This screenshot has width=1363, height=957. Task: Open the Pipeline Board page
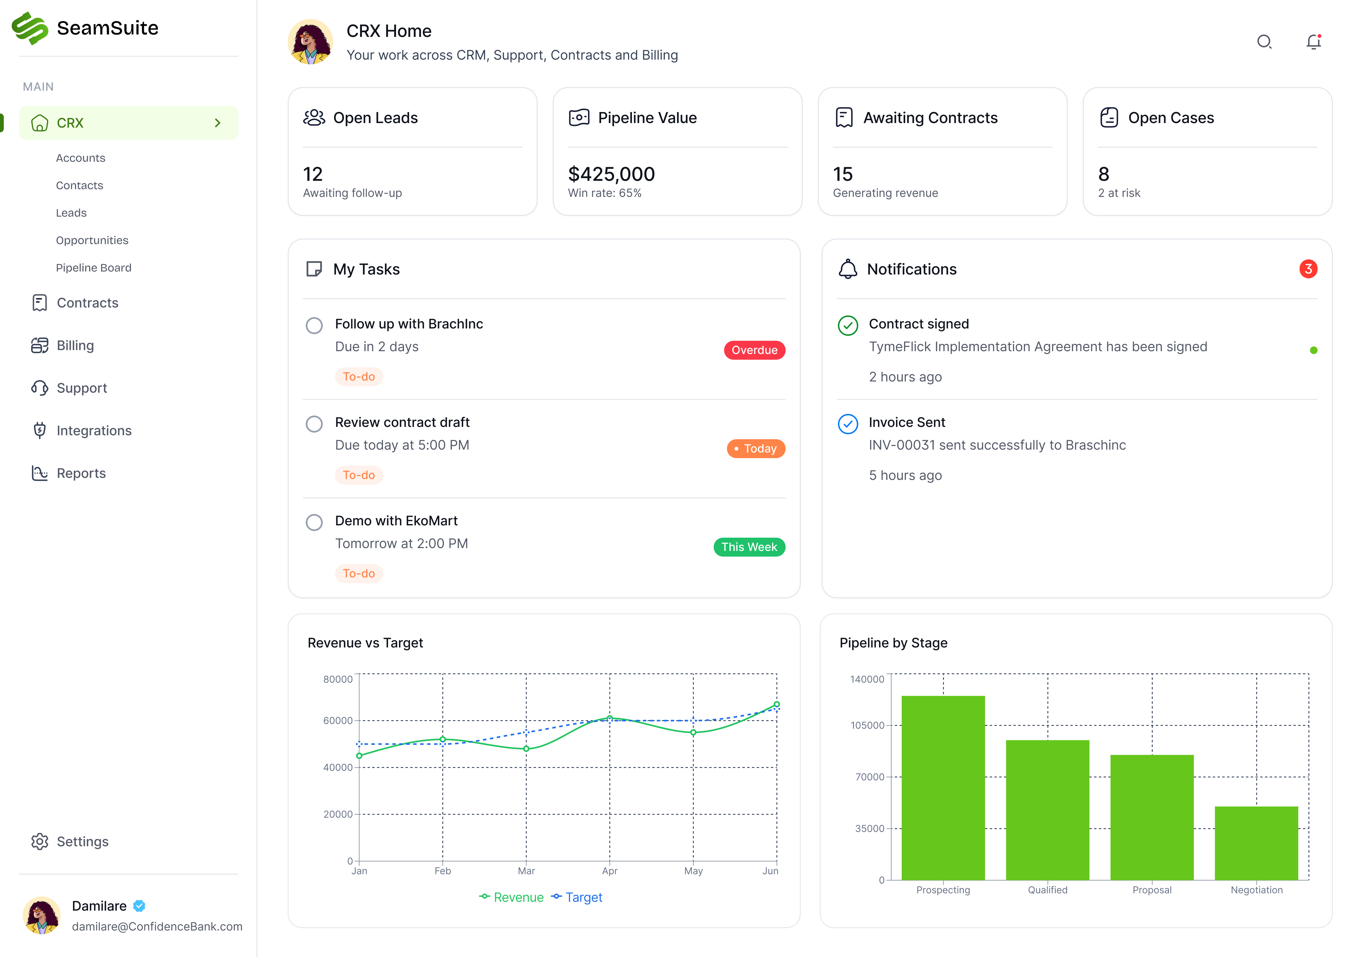click(x=94, y=268)
